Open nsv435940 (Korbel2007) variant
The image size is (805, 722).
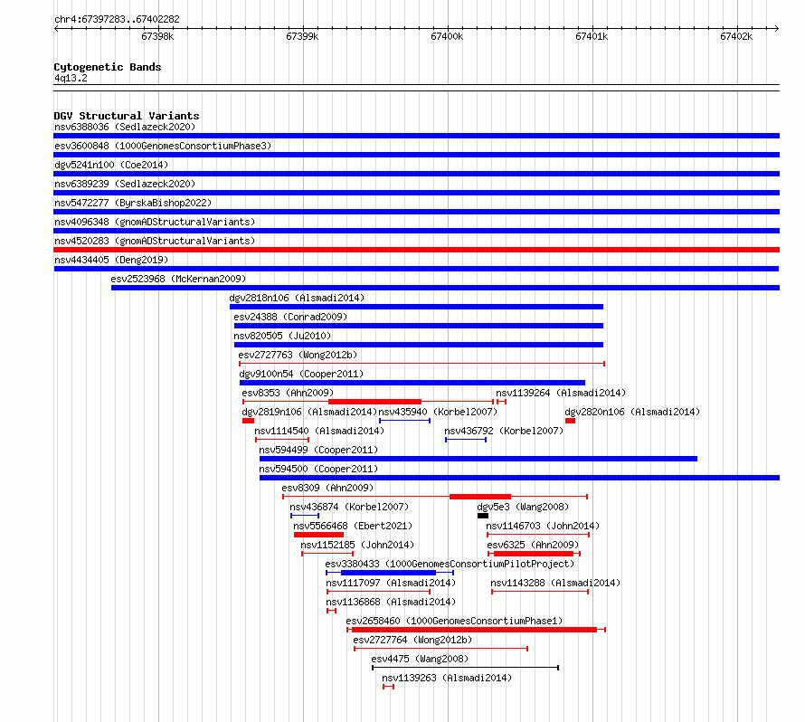tap(438, 412)
